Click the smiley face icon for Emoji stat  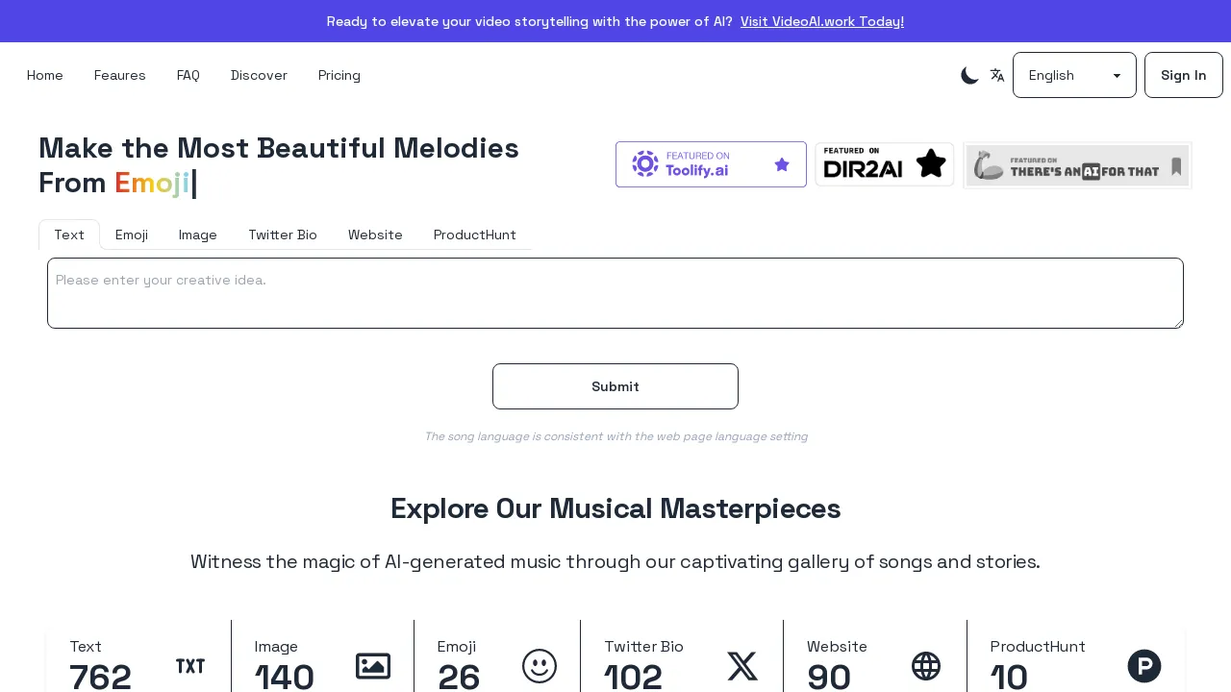(540, 666)
